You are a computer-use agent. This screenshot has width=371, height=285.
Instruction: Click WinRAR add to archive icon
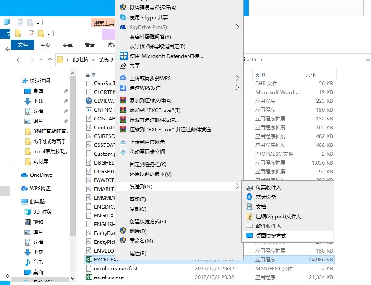[123, 100]
